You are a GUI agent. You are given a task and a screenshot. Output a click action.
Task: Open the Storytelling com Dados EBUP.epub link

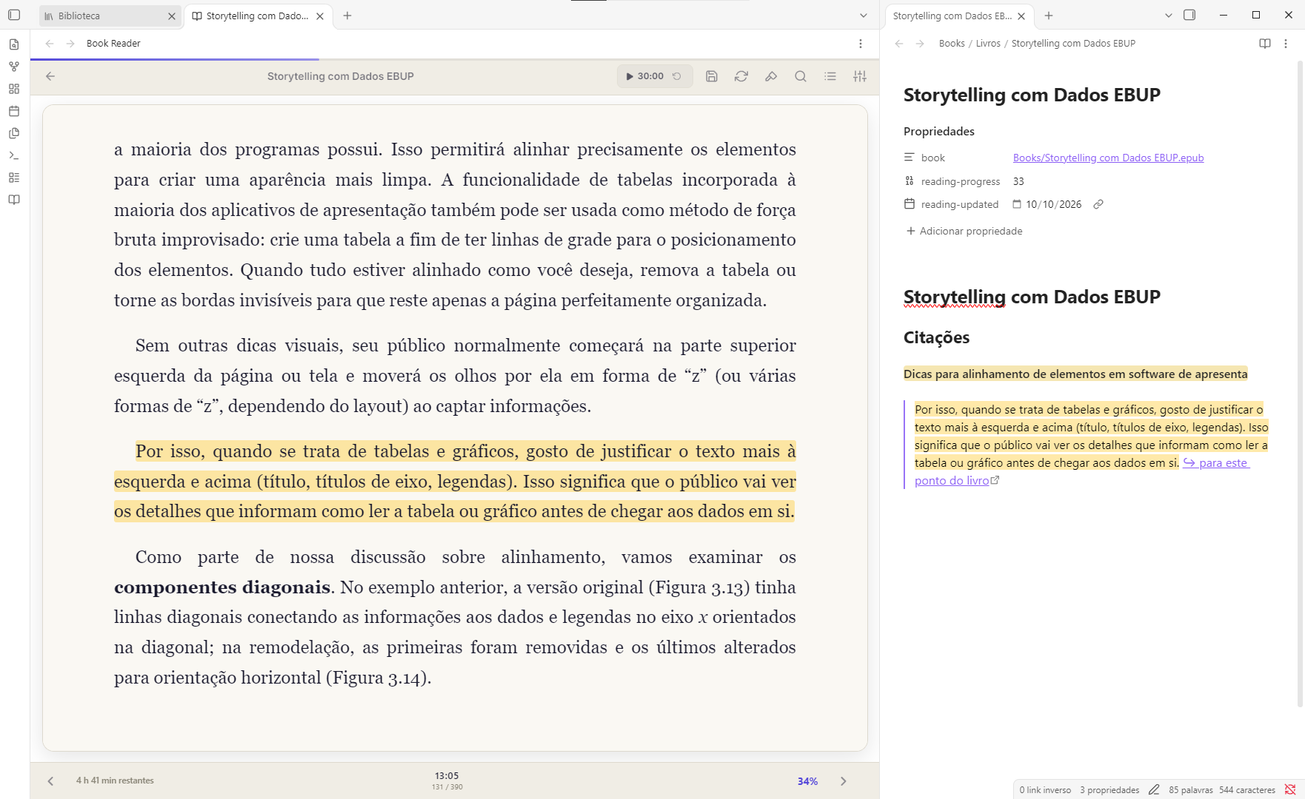click(1108, 158)
